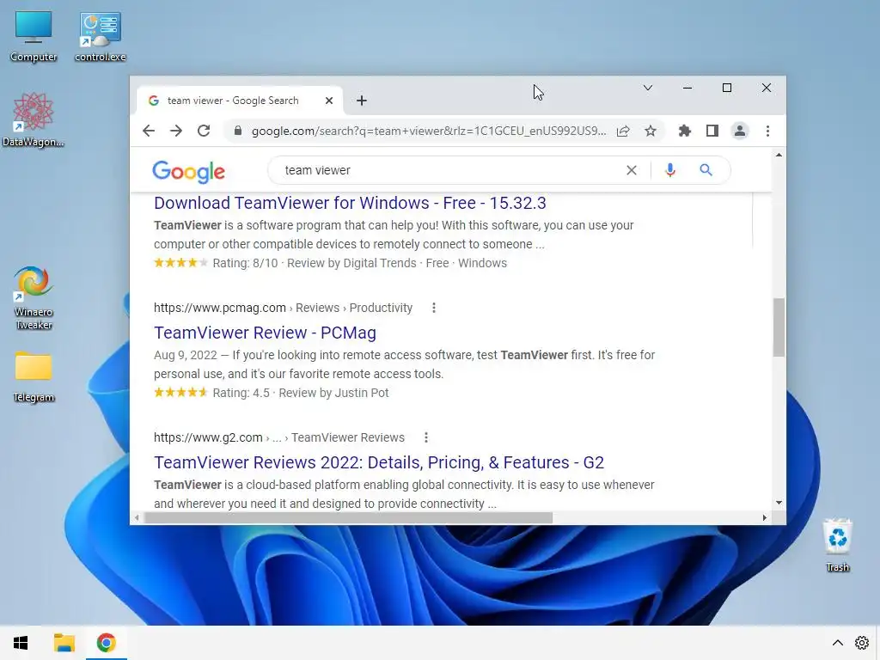Screen dimensions: 880x660
Task: Open more options for the pcmag.com result
Action: 434,308
